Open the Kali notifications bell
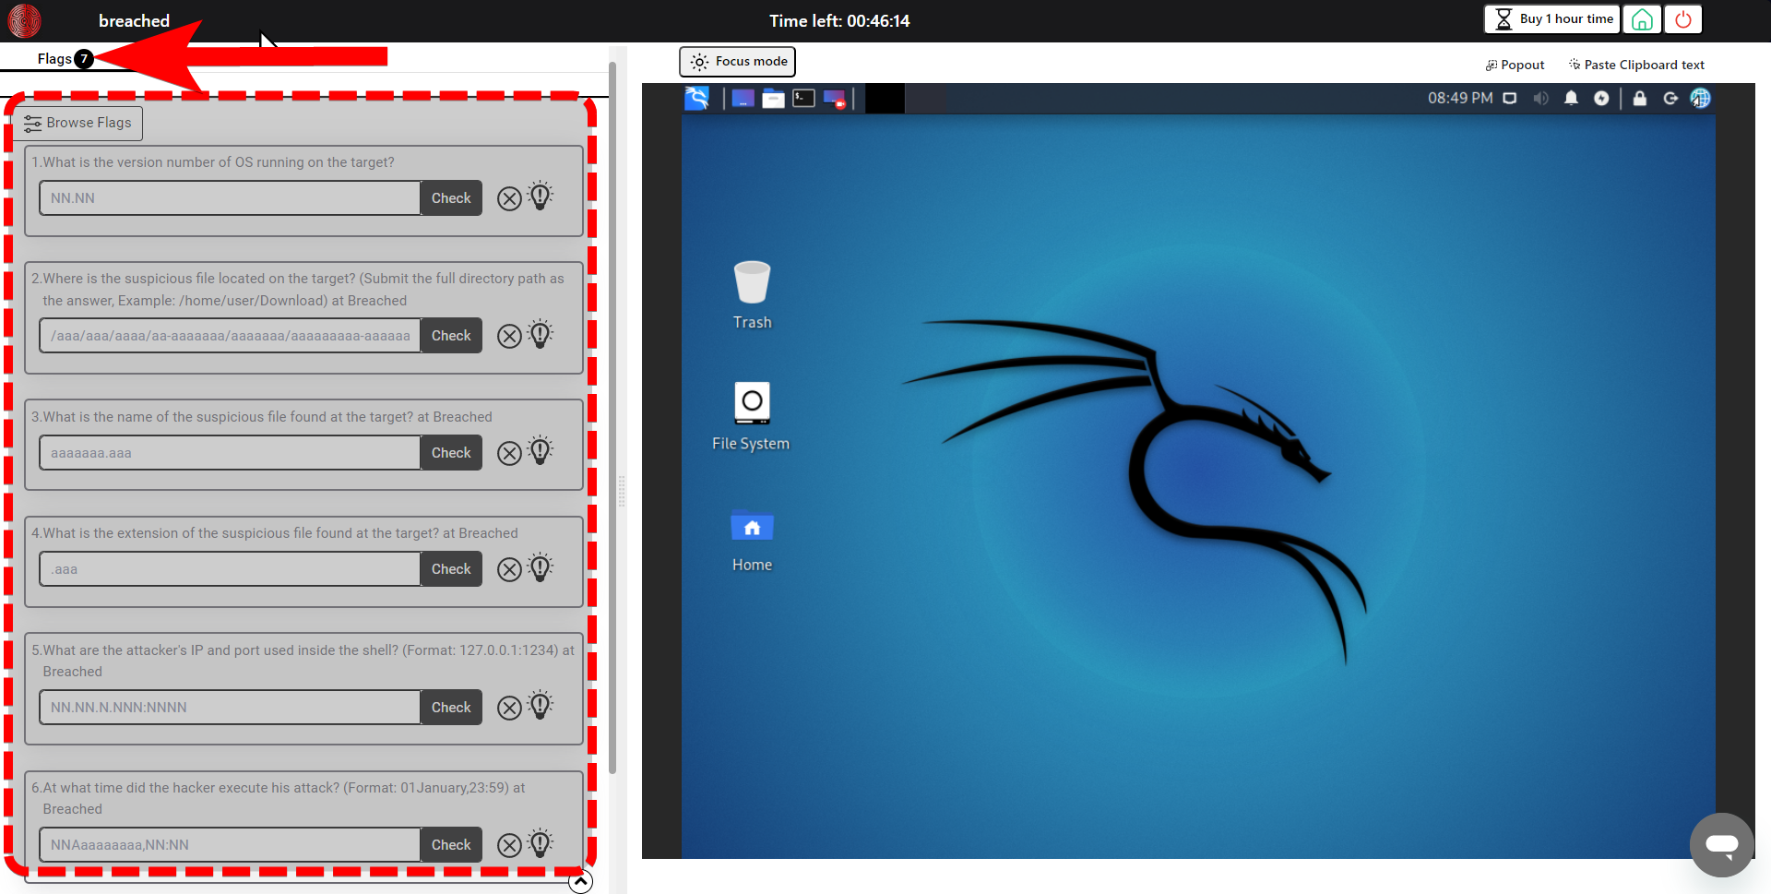 coord(1571,98)
